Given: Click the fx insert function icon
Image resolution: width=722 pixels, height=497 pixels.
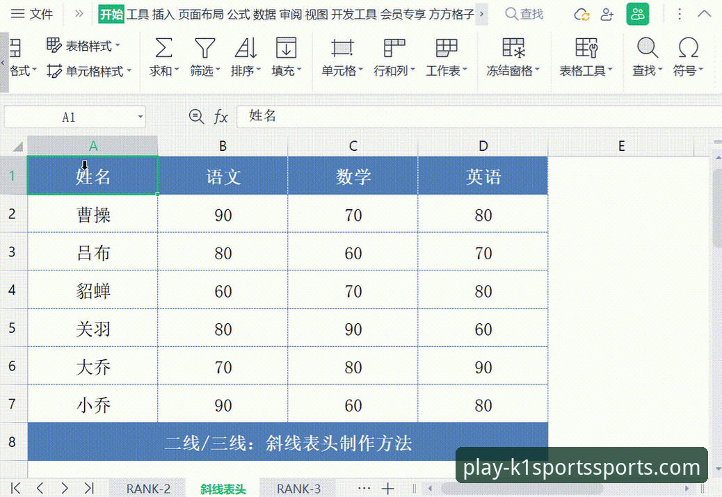Looking at the screenshot, I should pyautogui.click(x=221, y=116).
